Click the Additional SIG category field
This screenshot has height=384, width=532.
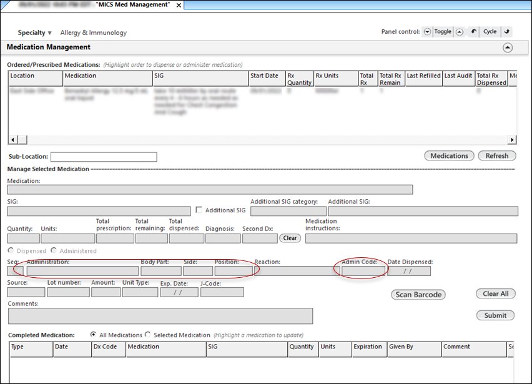(x=288, y=211)
